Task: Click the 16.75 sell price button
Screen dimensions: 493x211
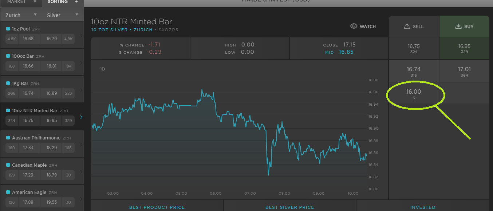Action: pos(414,48)
